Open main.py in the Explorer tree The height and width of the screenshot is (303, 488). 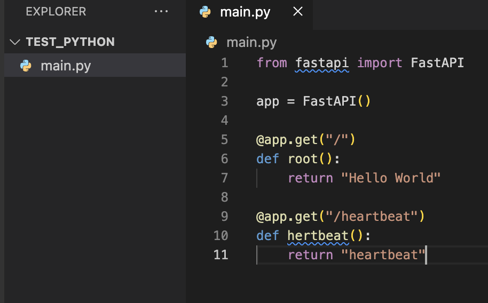95,65
